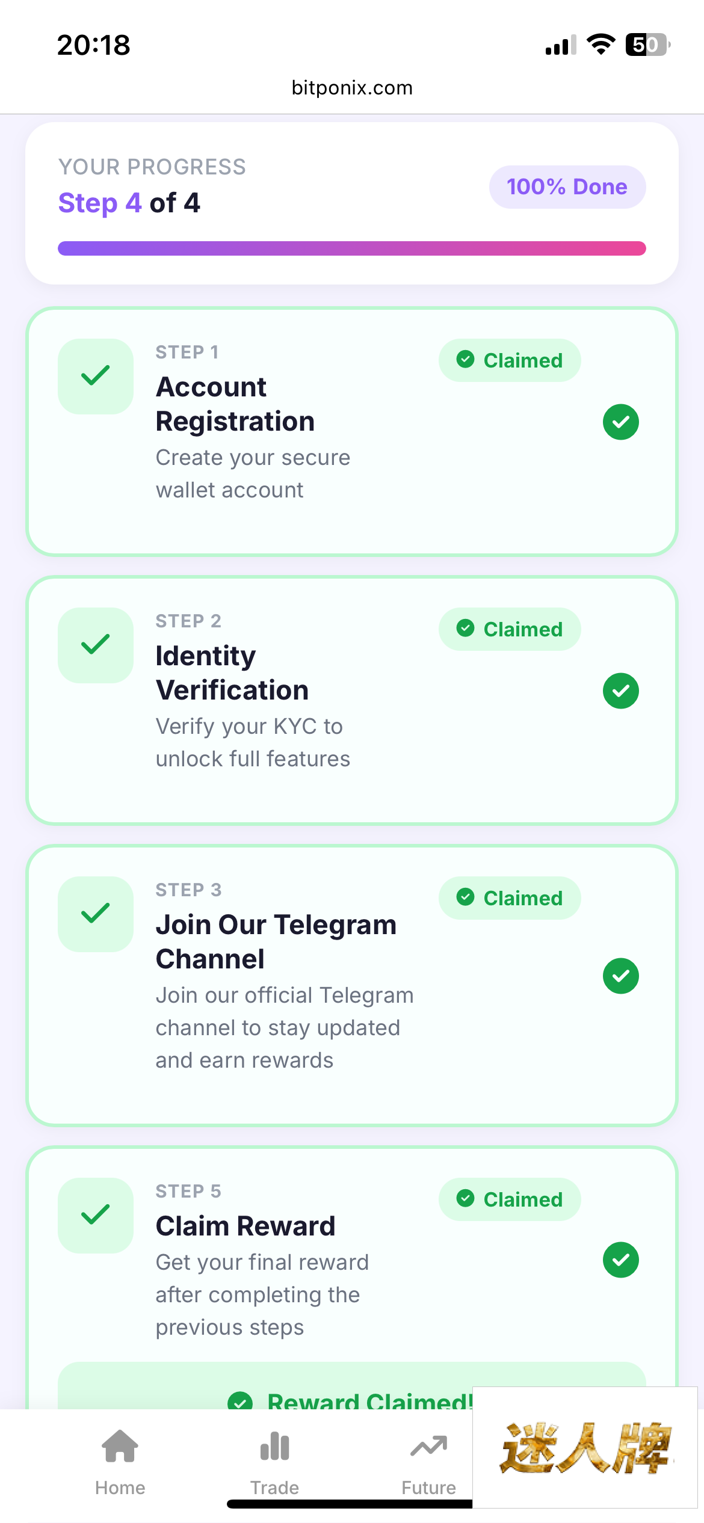The height and width of the screenshot is (1523, 704).
Task: Tap the Wi-Fi status icon
Action: pyautogui.click(x=601, y=45)
